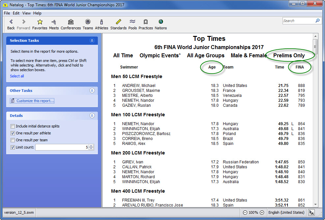
Task: Open Standards ruler icon
Action: pos(119,22)
